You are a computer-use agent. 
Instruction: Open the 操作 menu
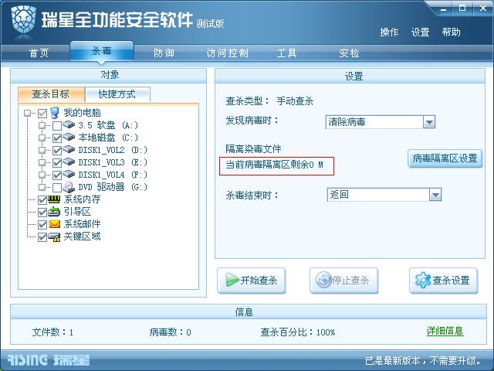[389, 32]
